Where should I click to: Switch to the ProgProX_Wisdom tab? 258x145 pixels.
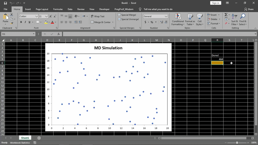(124, 9)
